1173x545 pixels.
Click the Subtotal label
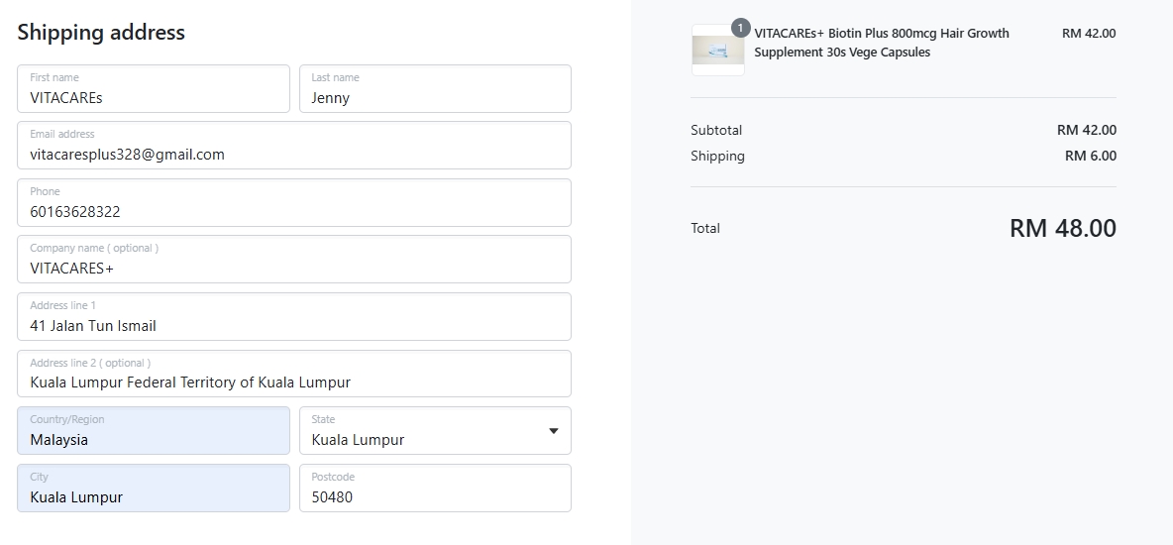click(716, 130)
